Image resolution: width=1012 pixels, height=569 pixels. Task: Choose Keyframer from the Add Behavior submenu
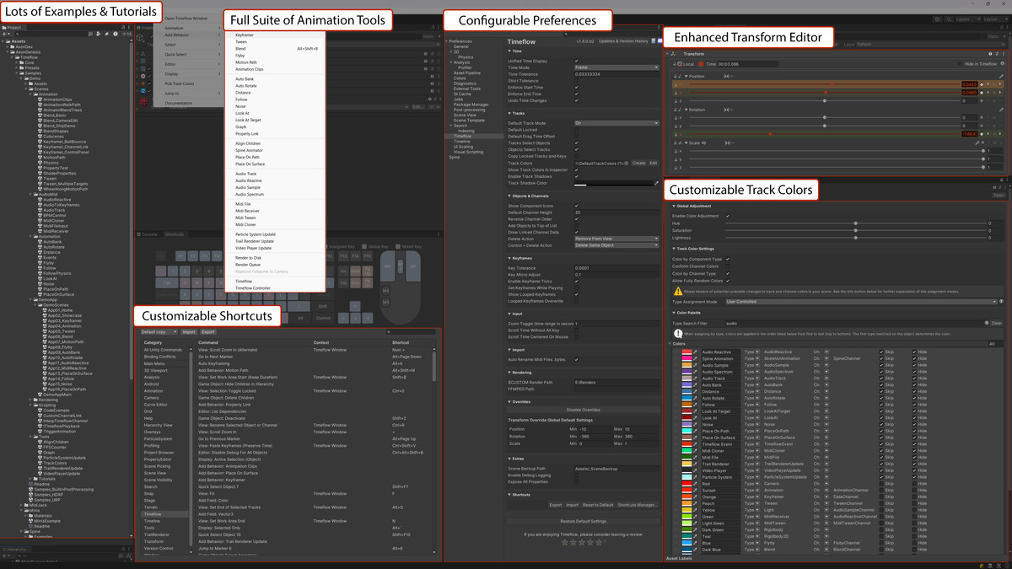pyautogui.click(x=245, y=35)
